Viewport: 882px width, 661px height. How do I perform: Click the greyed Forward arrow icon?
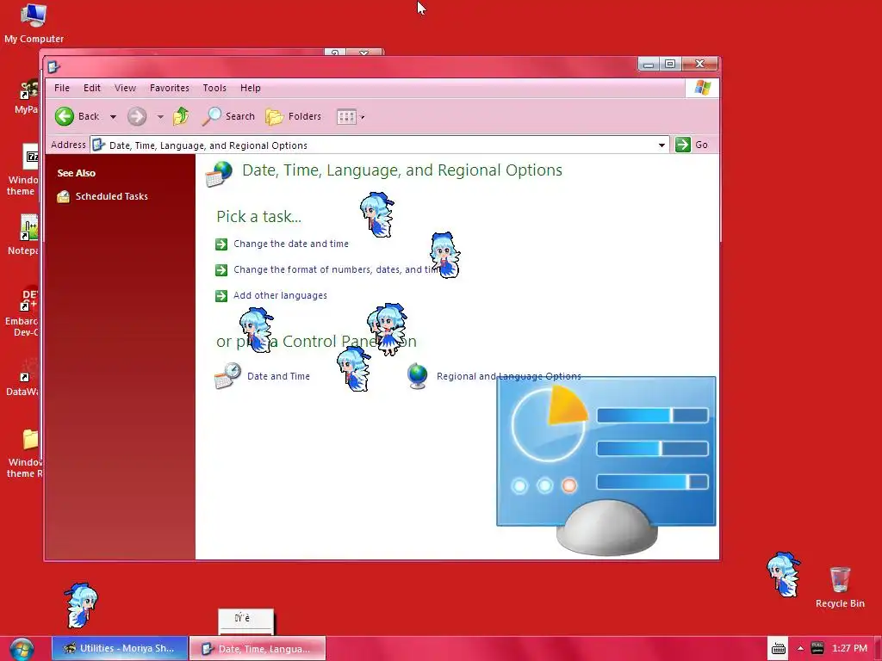[x=137, y=116]
